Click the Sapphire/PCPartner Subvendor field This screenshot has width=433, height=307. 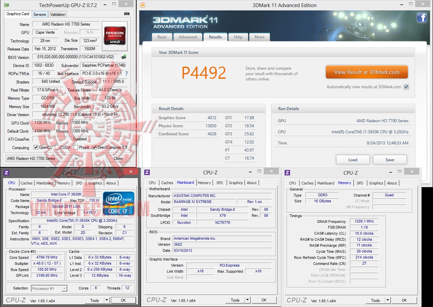click(104, 65)
